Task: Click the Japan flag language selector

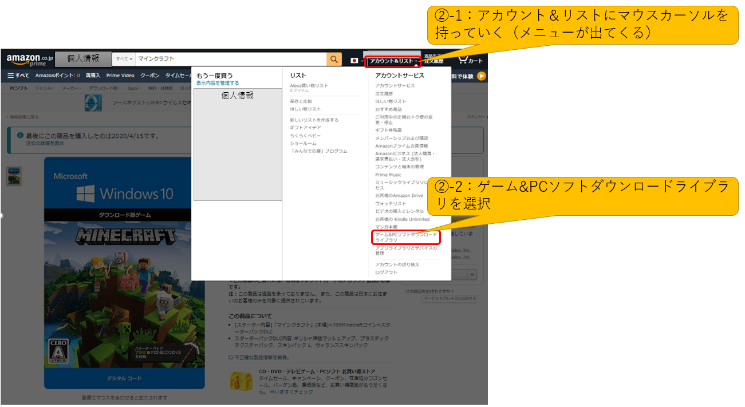Action: point(354,60)
